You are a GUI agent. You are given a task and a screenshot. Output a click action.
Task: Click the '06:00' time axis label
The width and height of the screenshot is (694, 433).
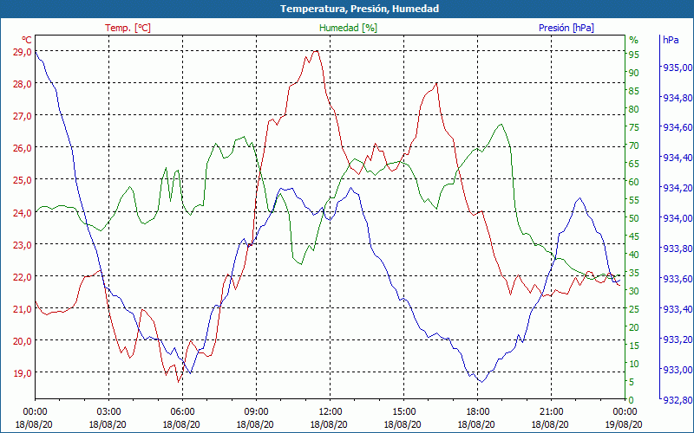[x=182, y=412]
